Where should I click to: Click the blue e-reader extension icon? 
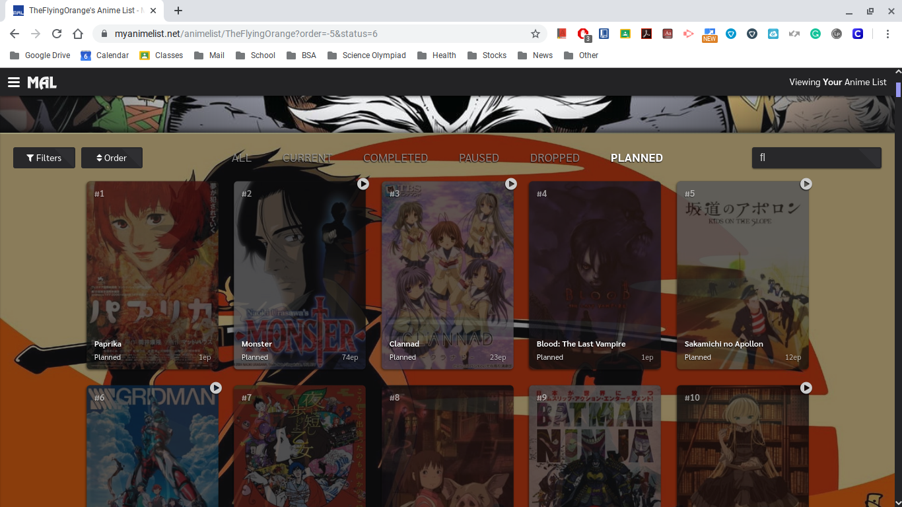pyautogui.click(x=604, y=34)
